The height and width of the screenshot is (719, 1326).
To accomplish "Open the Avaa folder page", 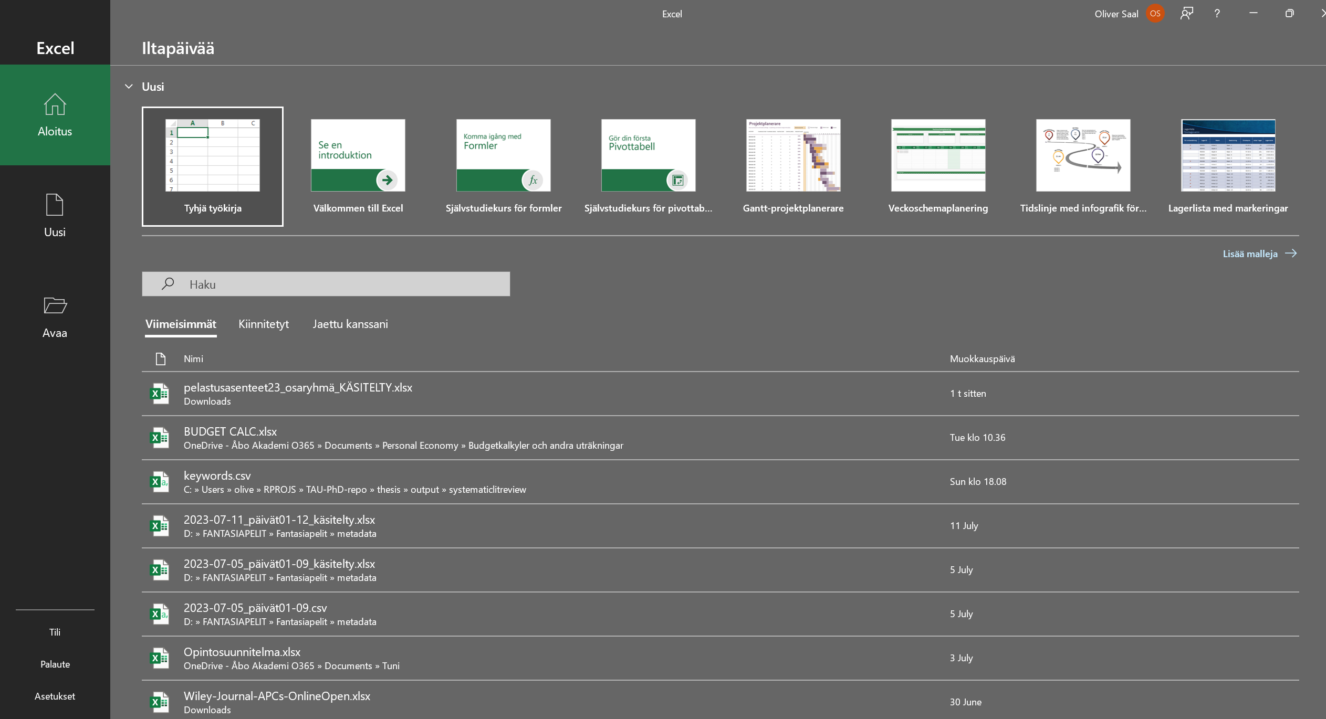I will click(55, 316).
